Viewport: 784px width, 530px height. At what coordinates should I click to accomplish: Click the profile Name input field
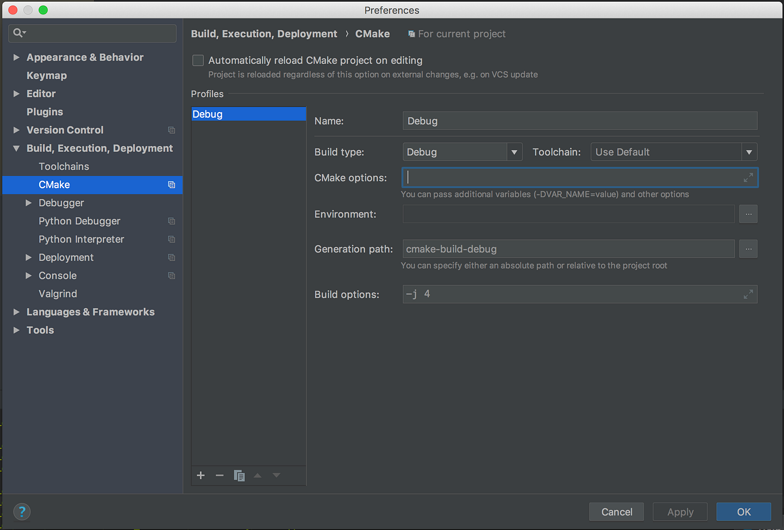[x=580, y=120]
